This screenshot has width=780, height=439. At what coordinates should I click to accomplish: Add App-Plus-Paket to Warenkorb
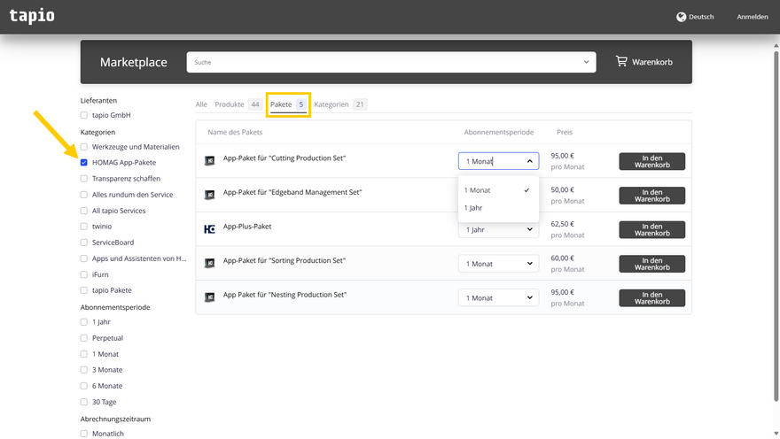(651, 230)
